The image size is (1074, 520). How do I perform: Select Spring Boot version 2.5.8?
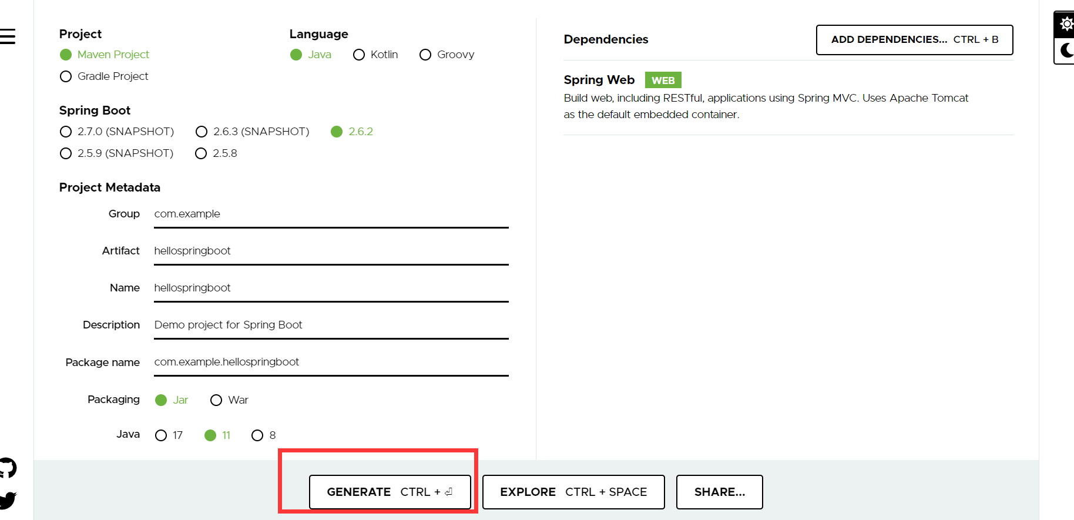click(216, 153)
